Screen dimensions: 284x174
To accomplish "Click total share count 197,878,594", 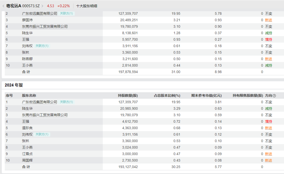I will tap(128, 72).
